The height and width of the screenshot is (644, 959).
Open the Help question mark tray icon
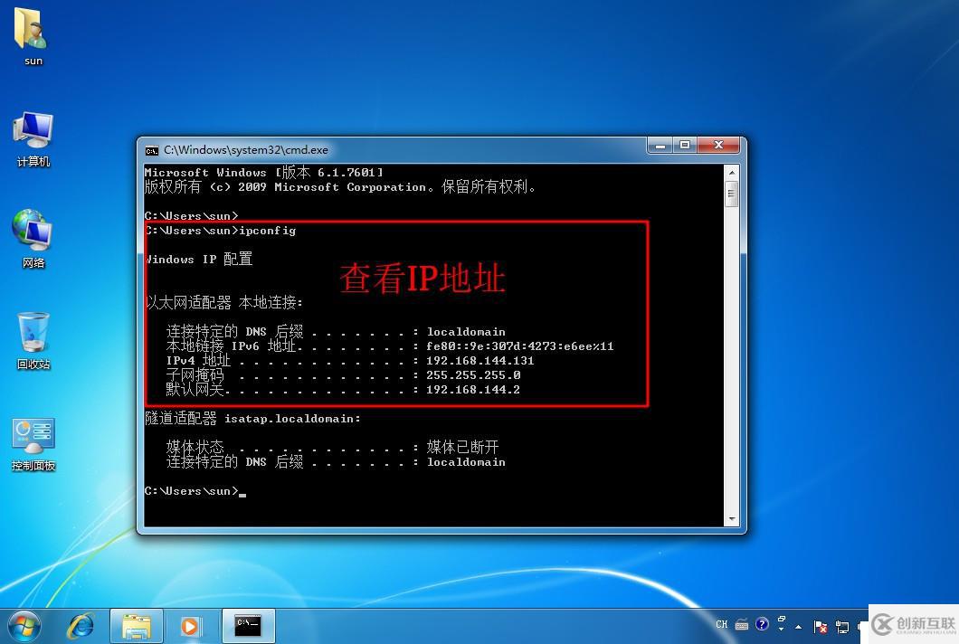click(763, 624)
